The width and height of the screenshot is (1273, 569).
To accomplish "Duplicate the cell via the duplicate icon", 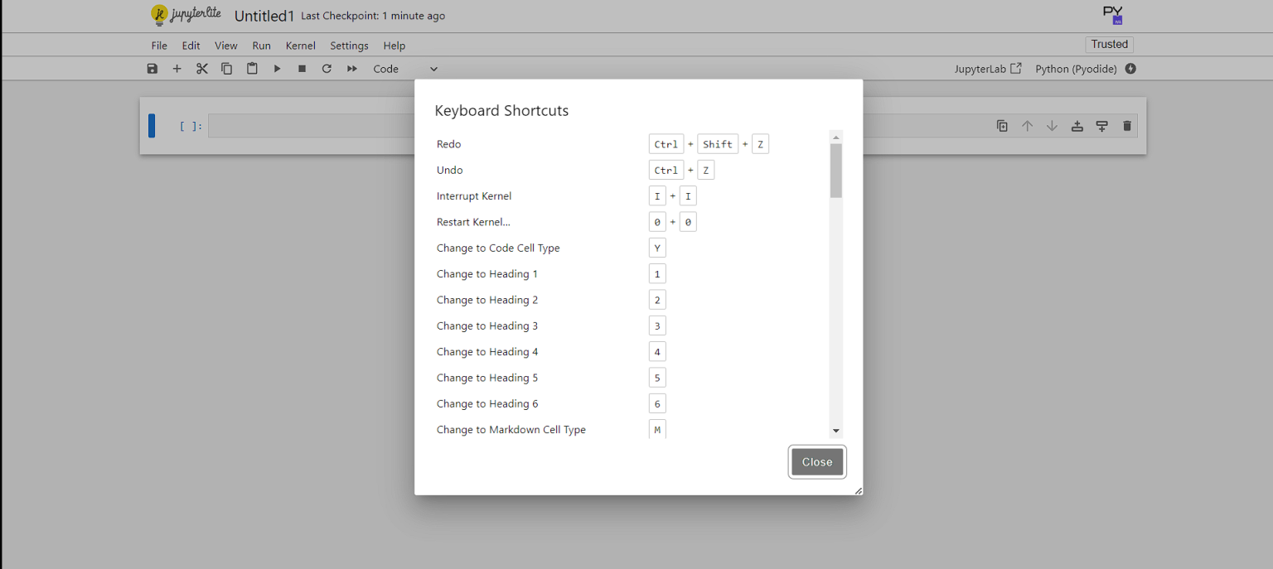I will [x=1002, y=126].
